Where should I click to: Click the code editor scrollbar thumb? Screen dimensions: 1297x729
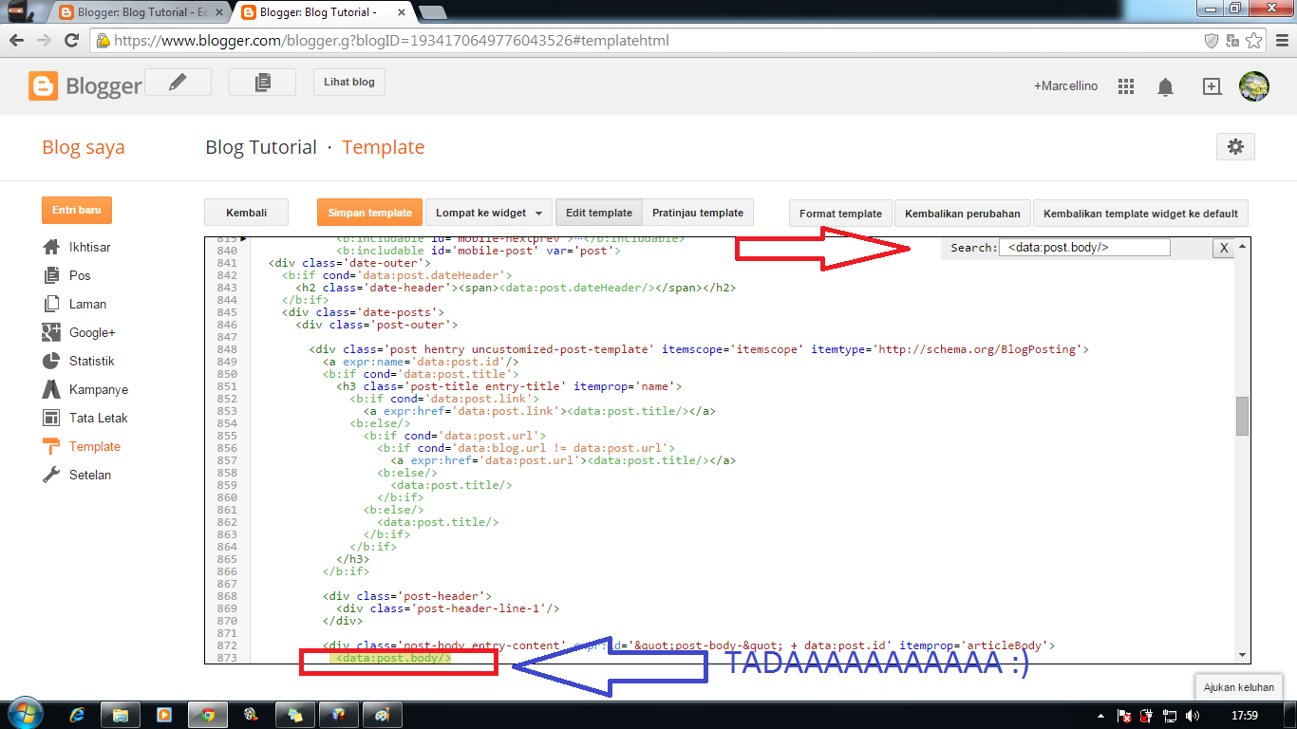[1242, 416]
